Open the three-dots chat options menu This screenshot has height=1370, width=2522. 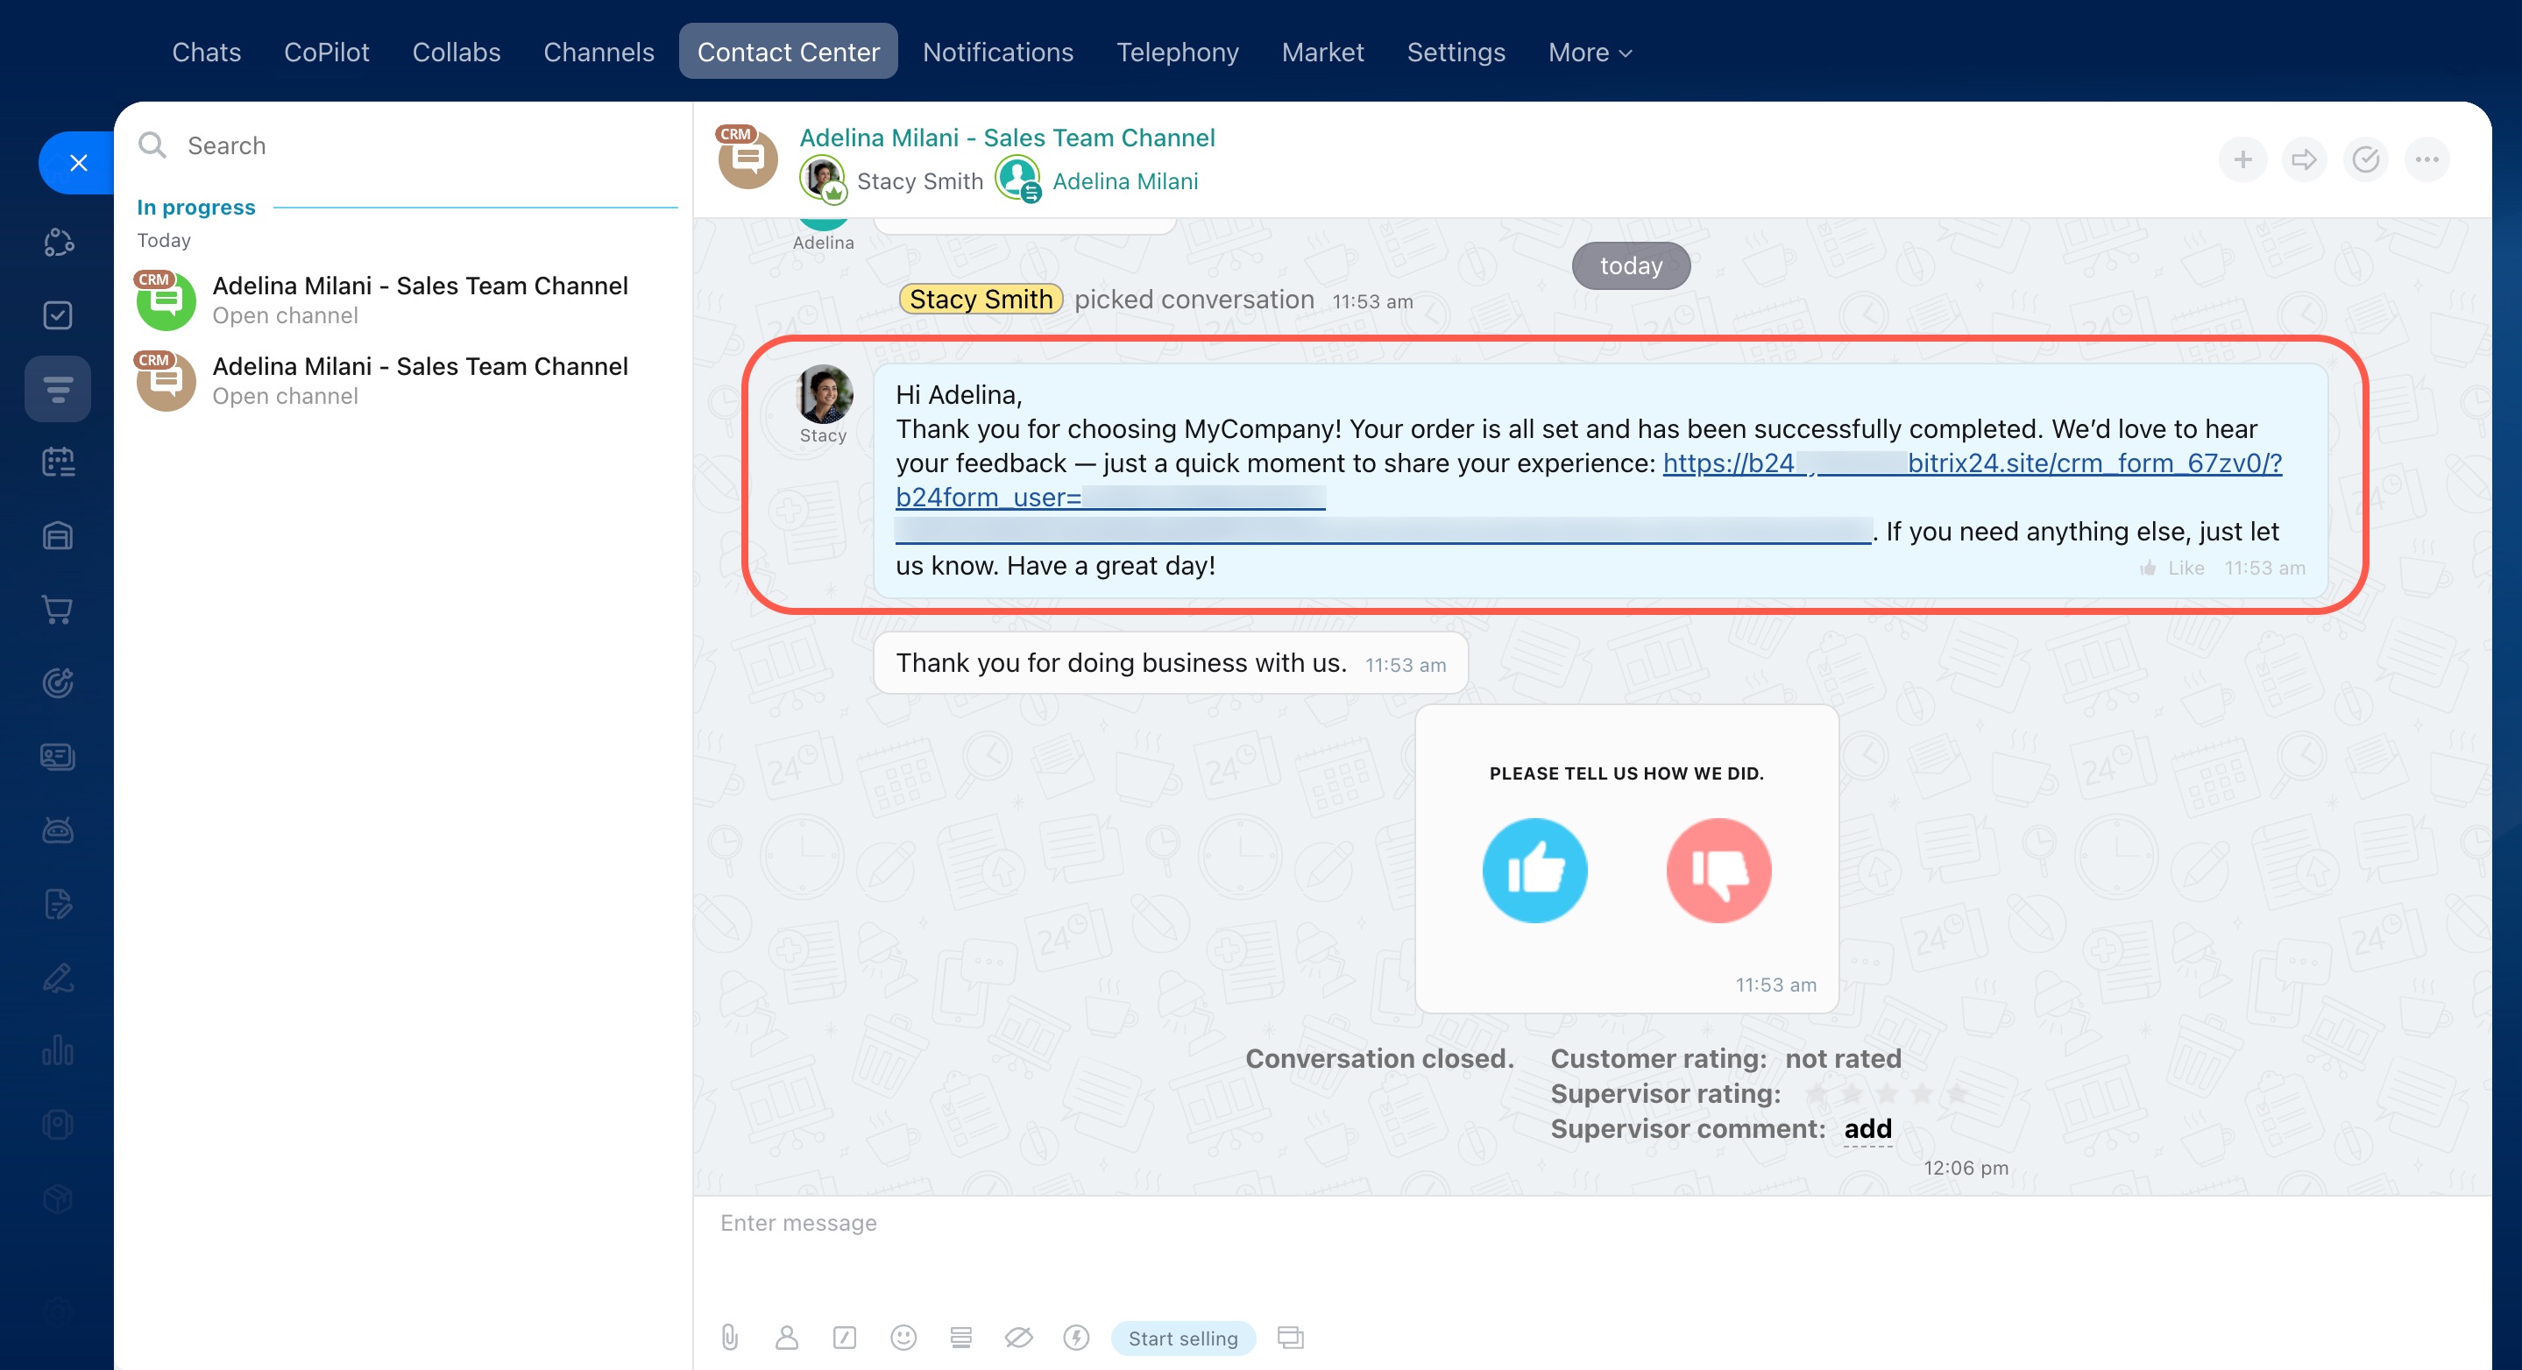(2426, 159)
